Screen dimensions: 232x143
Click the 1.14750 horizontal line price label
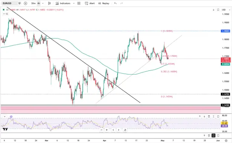coord(225,94)
